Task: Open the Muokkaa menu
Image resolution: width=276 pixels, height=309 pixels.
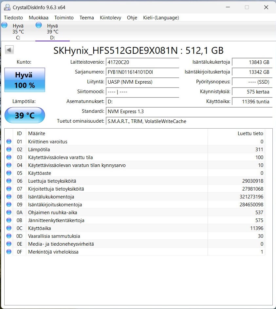Action: click(x=39, y=18)
